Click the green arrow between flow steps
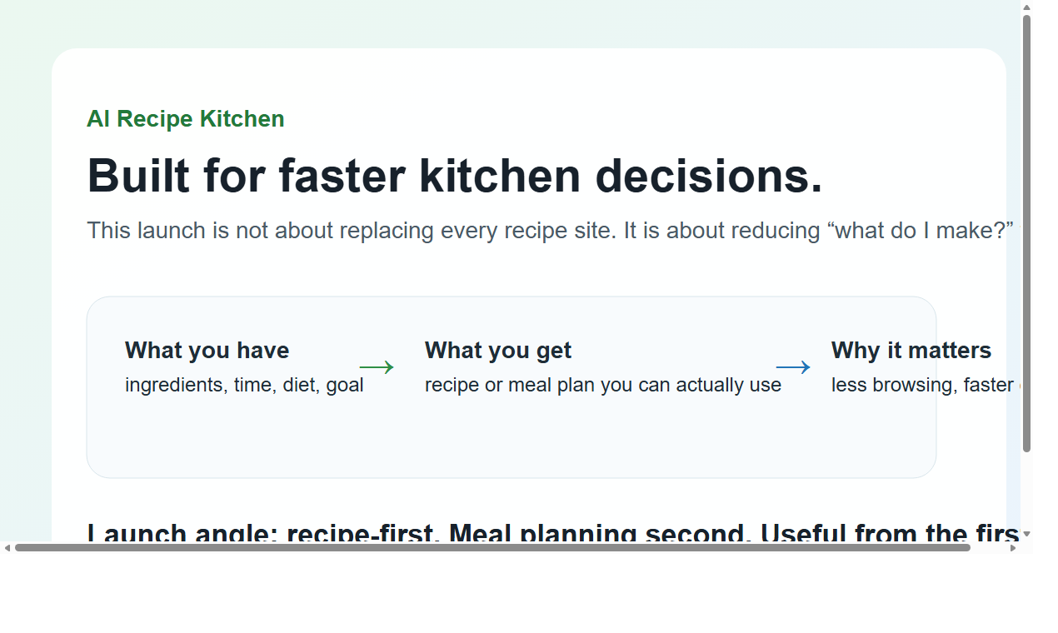Viewport: 1058px width, 633px height. click(377, 366)
